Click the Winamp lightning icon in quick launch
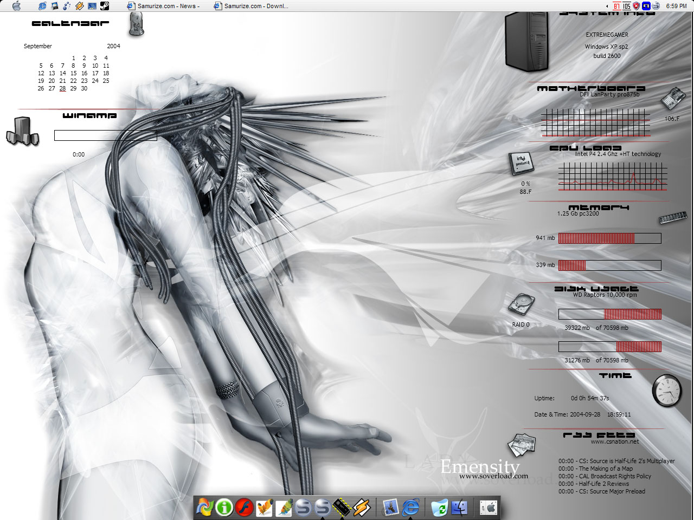Image resolution: width=694 pixels, height=520 pixels. (x=79, y=6)
